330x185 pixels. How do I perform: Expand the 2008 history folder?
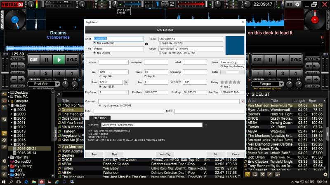(12, 110)
